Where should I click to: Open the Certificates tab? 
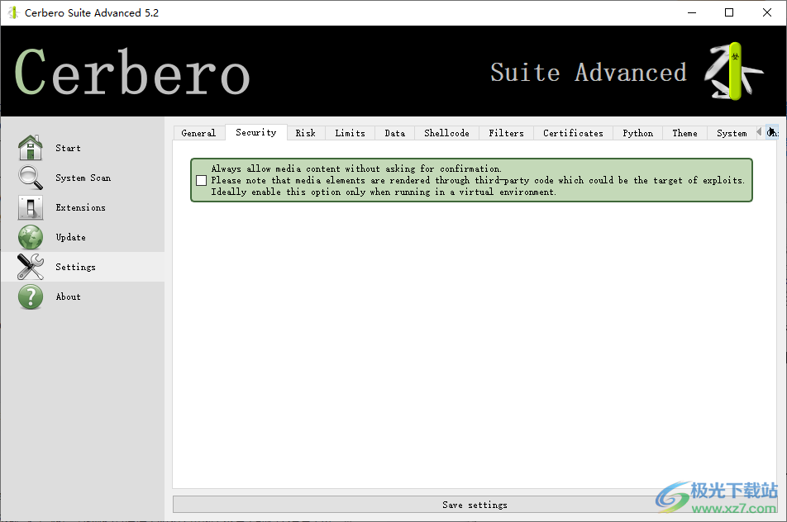573,133
